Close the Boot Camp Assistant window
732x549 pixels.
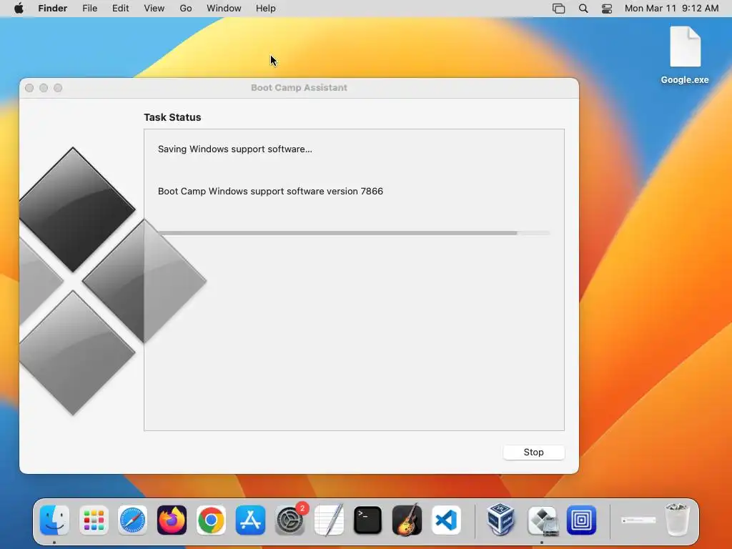29,88
